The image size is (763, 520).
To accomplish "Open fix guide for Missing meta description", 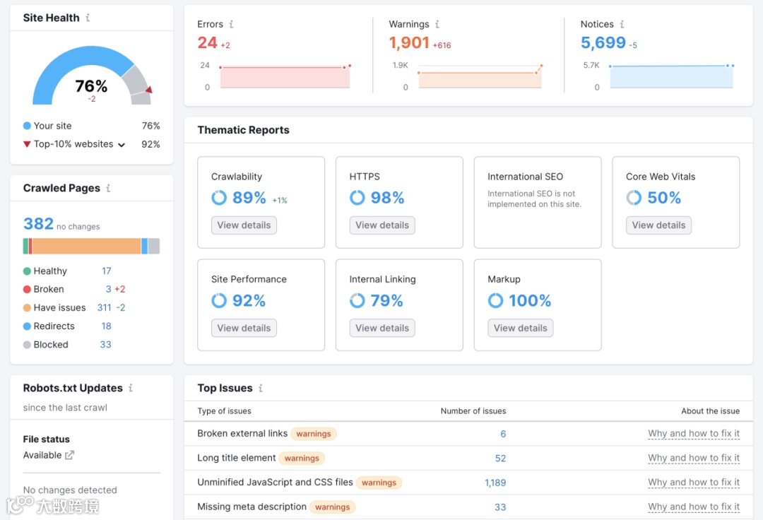I will tap(694, 507).
